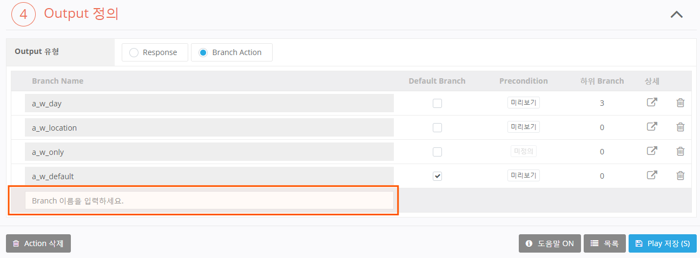Screen dimensions: 700x258
Task: Collapse the Output 정의 section
Action: [676, 15]
